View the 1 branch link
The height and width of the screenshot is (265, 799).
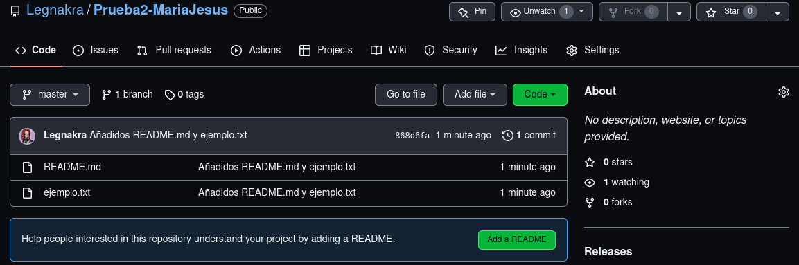pos(128,95)
